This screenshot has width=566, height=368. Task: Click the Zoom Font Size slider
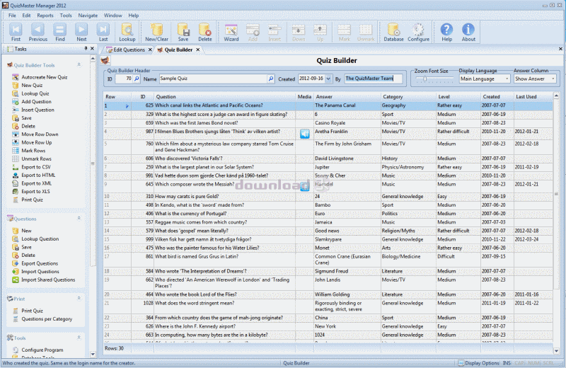coord(434,79)
